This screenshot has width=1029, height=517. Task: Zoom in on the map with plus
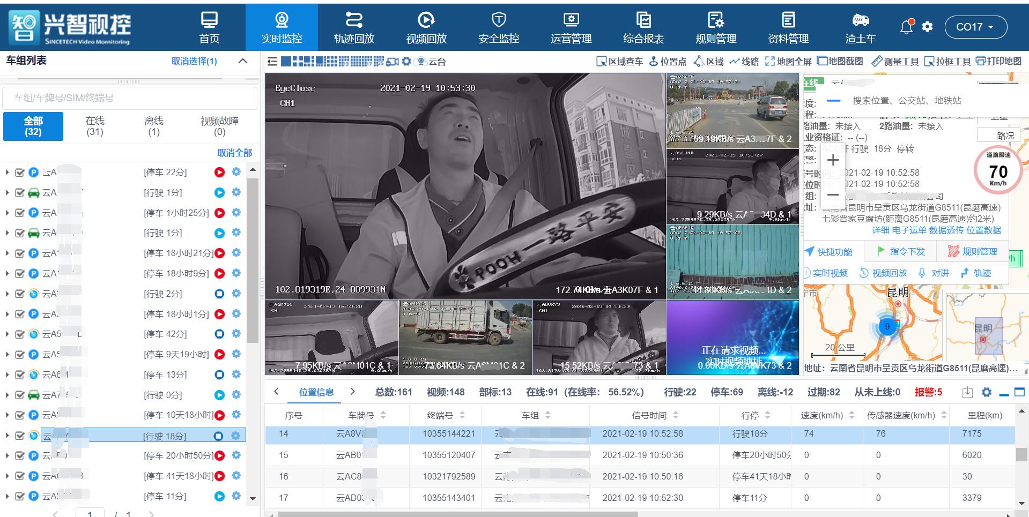point(833,160)
